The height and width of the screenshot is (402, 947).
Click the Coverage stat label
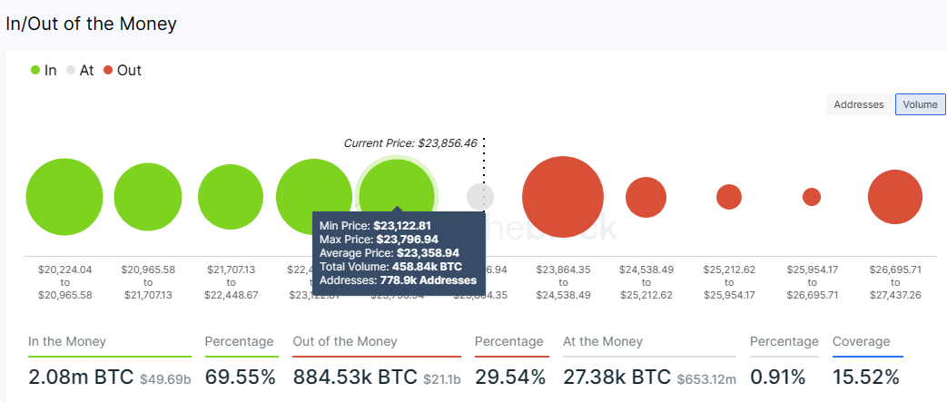tap(862, 342)
